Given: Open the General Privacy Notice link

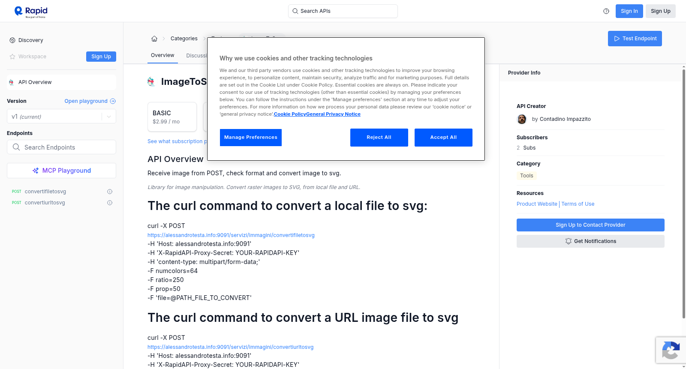Looking at the screenshot, I should click(334, 114).
